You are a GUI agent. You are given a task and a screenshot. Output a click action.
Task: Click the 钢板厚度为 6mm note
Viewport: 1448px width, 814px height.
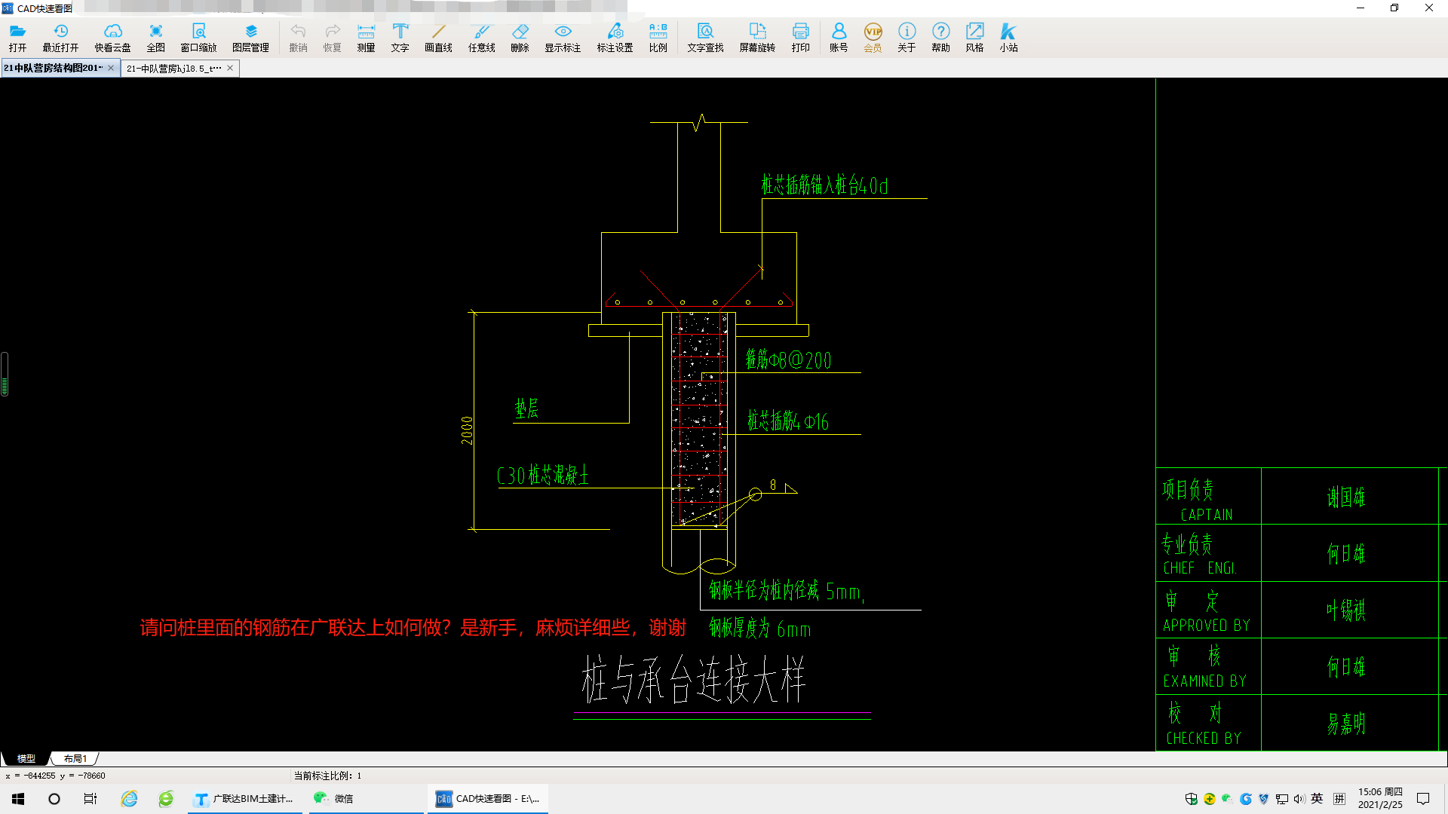point(760,629)
